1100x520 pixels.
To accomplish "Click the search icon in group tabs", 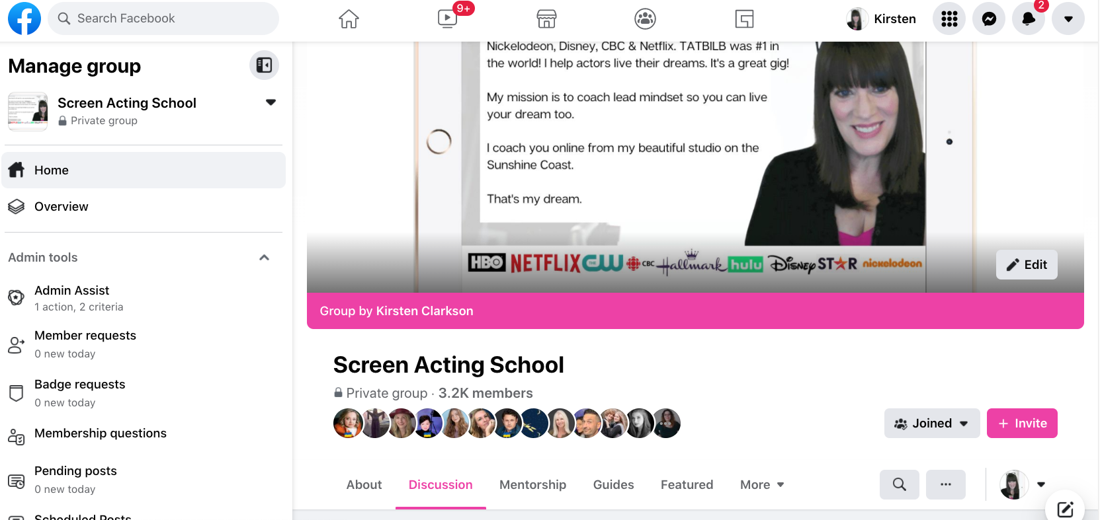I will tap(900, 484).
